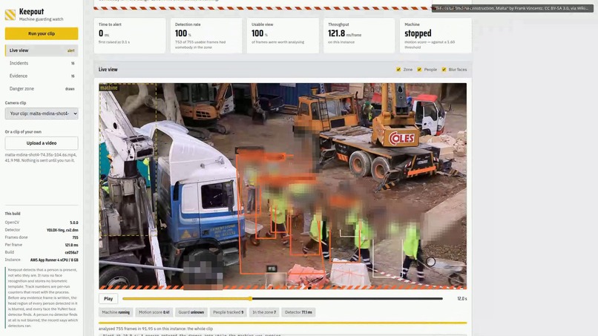Open the Live view section
This screenshot has width=598, height=336.
[42, 50]
